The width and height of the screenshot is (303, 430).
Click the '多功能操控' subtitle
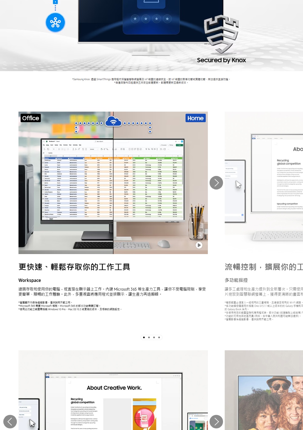pyautogui.click(x=236, y=280)
